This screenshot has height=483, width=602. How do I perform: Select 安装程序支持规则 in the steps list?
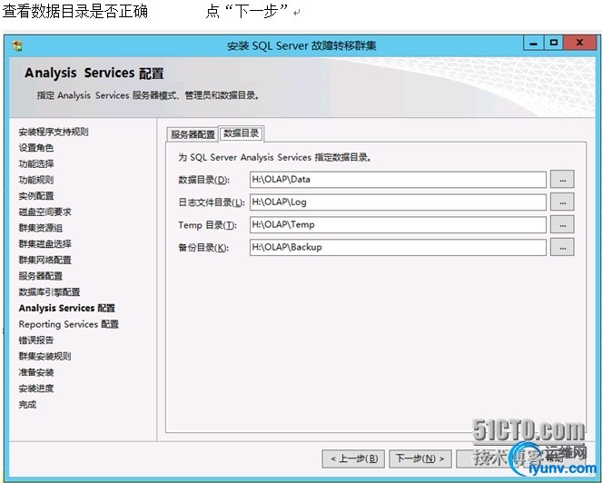click(54, 132)
